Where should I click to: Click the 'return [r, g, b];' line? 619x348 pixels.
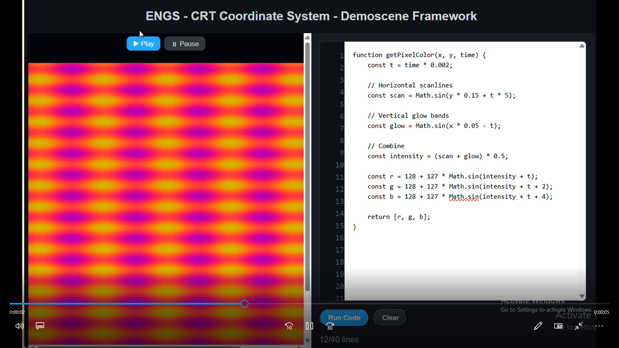click(399, 217)
